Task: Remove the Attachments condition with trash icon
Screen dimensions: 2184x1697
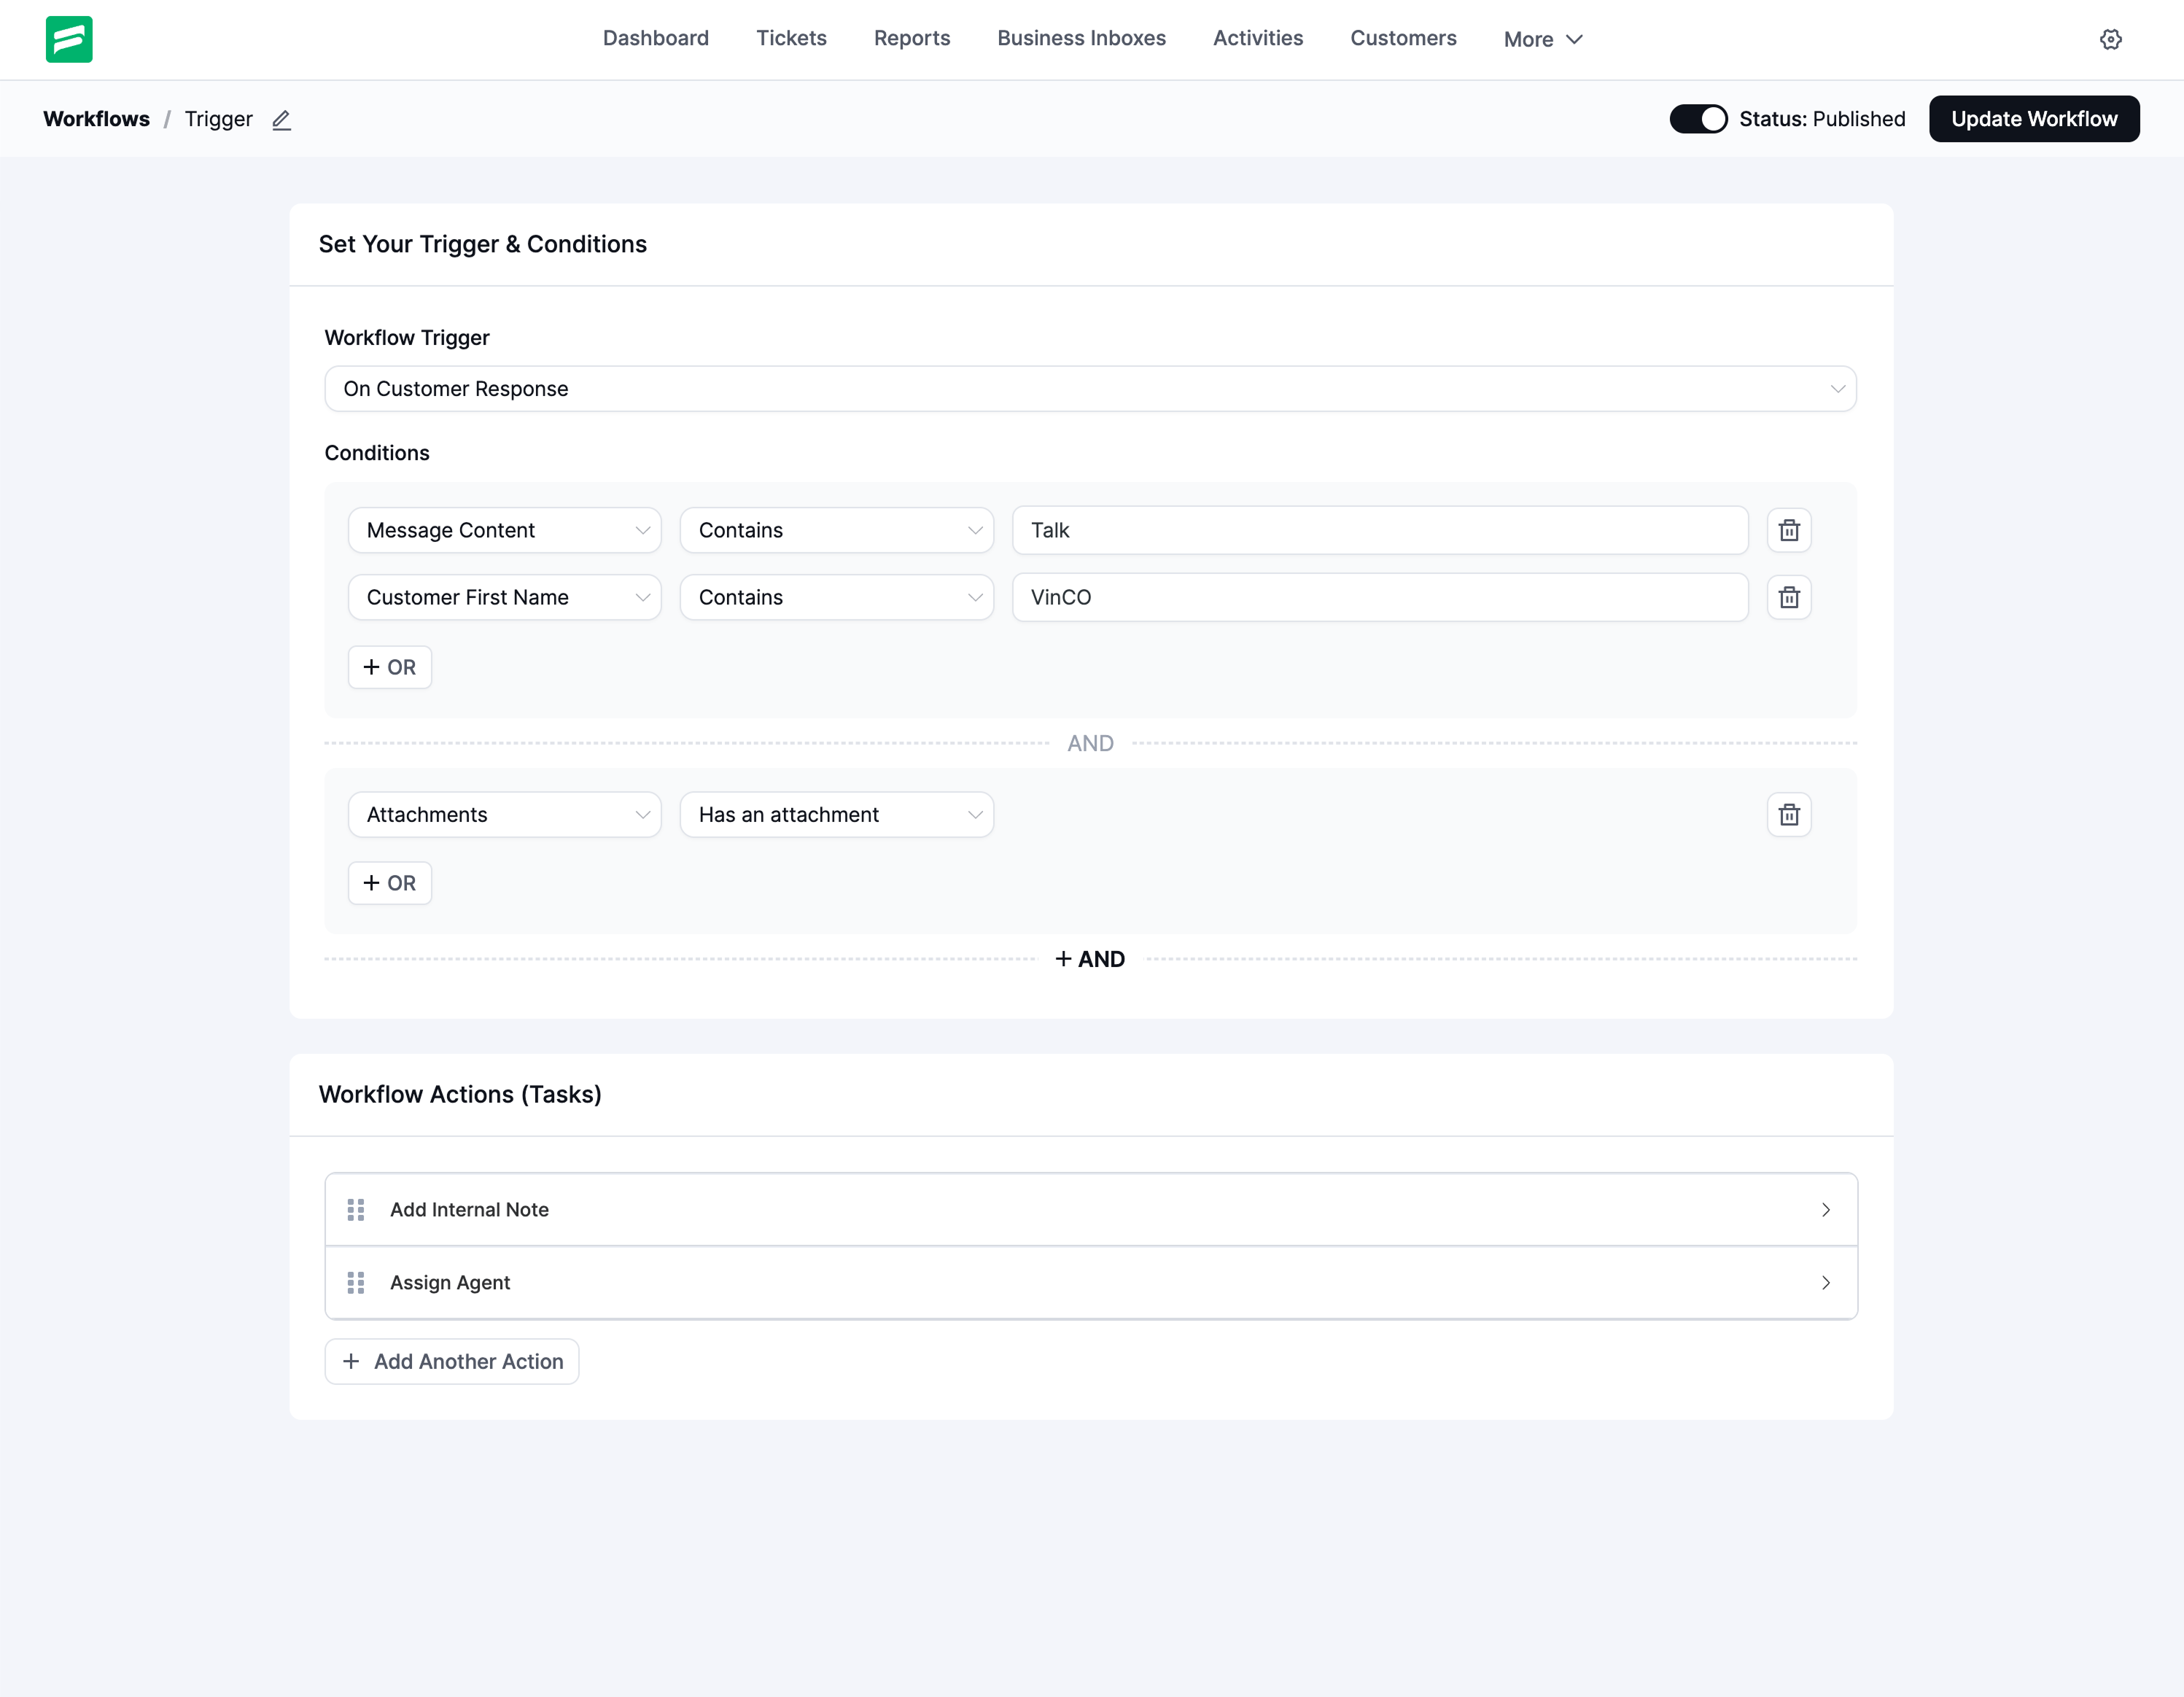Action: [x=1788, y=814]
